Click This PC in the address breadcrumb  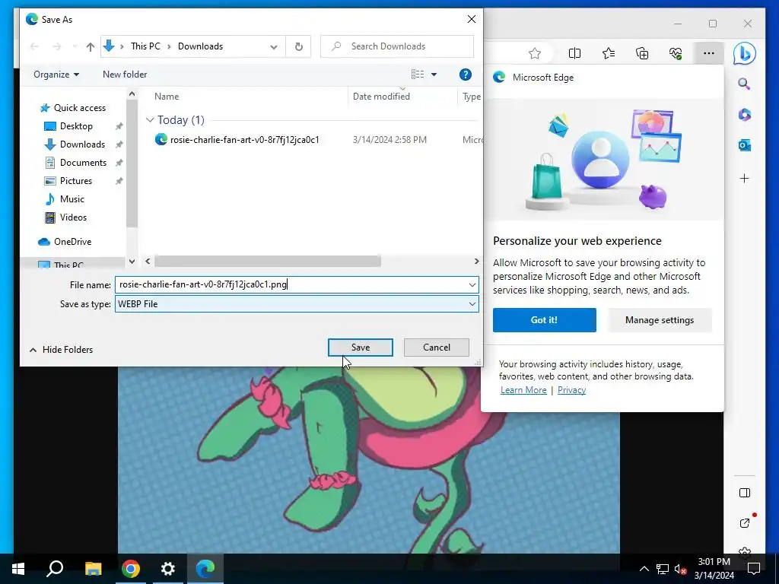(x=145, y=46)
